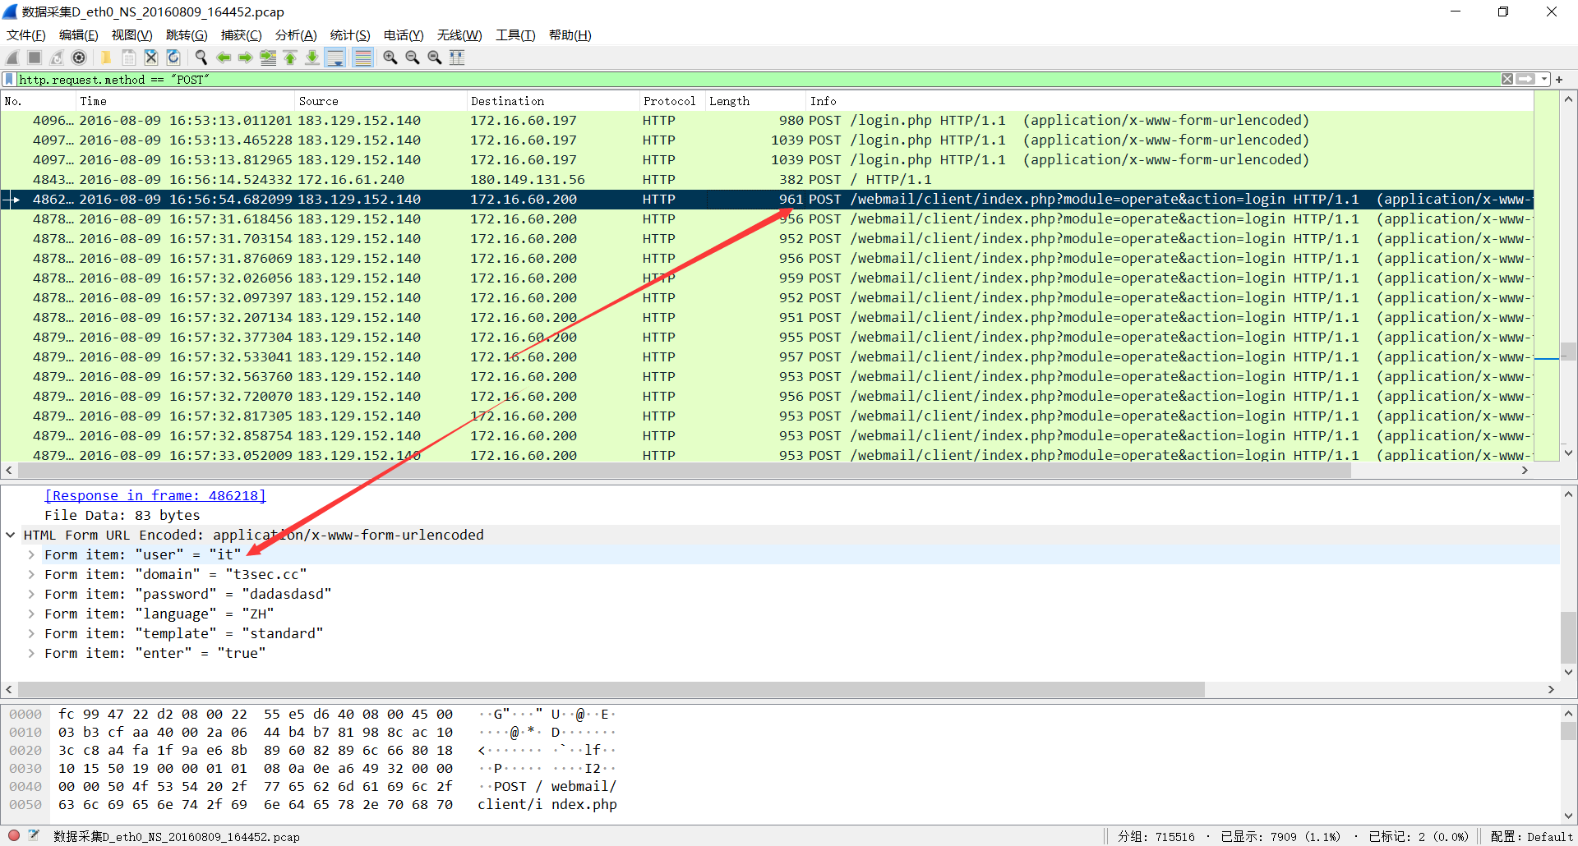Open a capture file via folder icon

(x=106, y=57)
